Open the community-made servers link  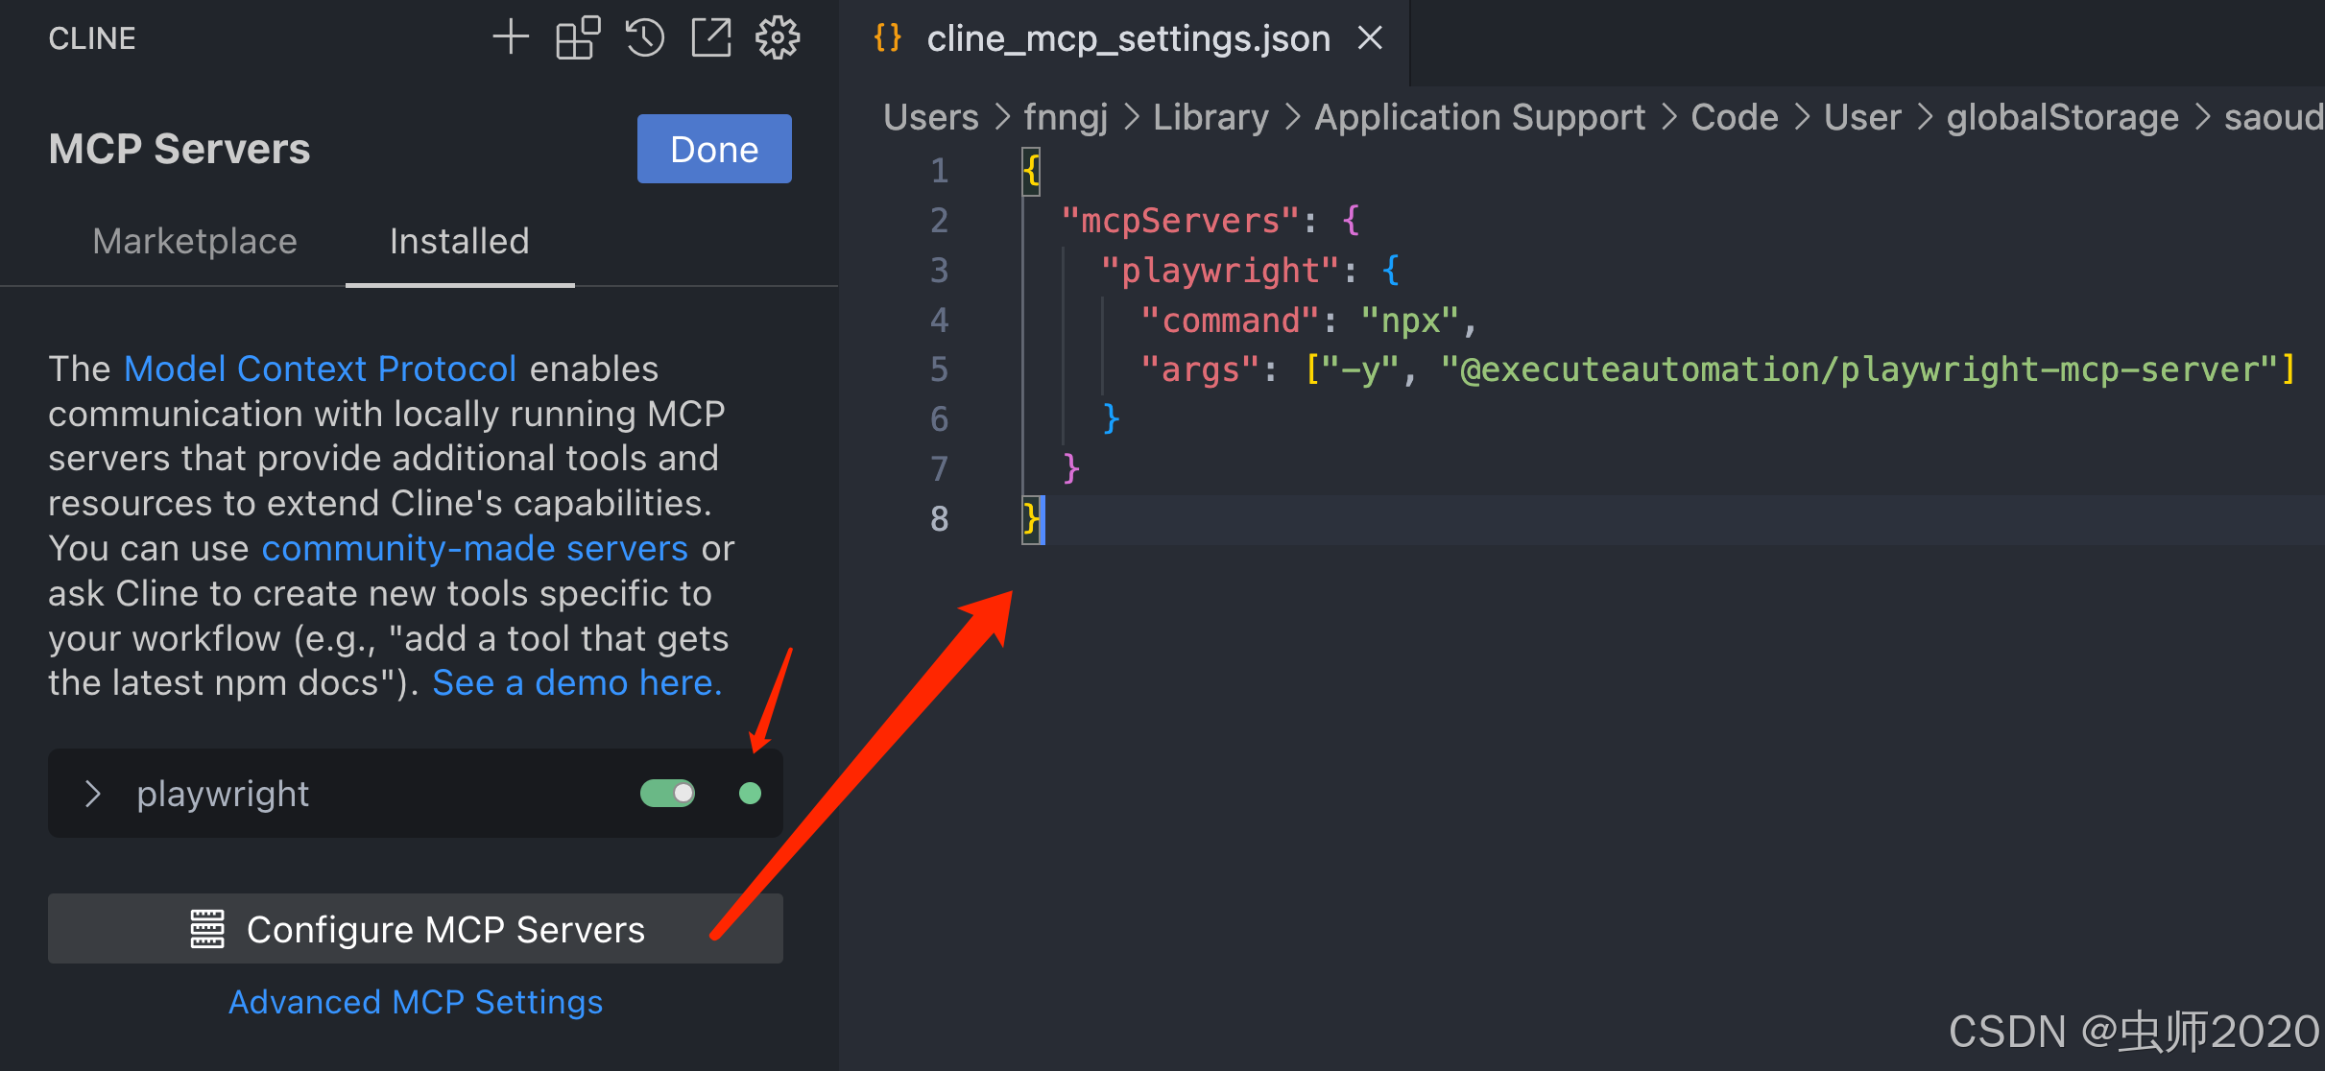coord(474,548)
